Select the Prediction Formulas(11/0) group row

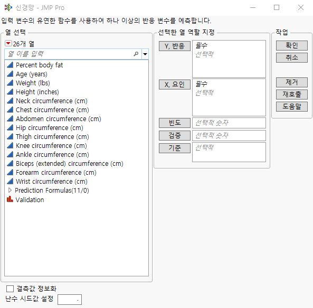tap(52, 191)
